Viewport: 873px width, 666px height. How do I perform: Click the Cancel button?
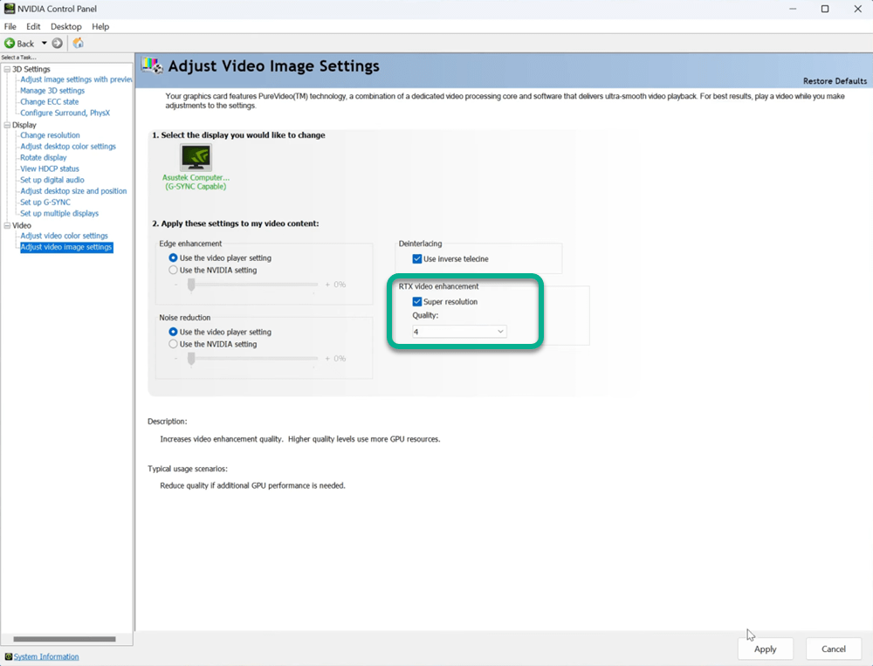[x=834, y=649]
